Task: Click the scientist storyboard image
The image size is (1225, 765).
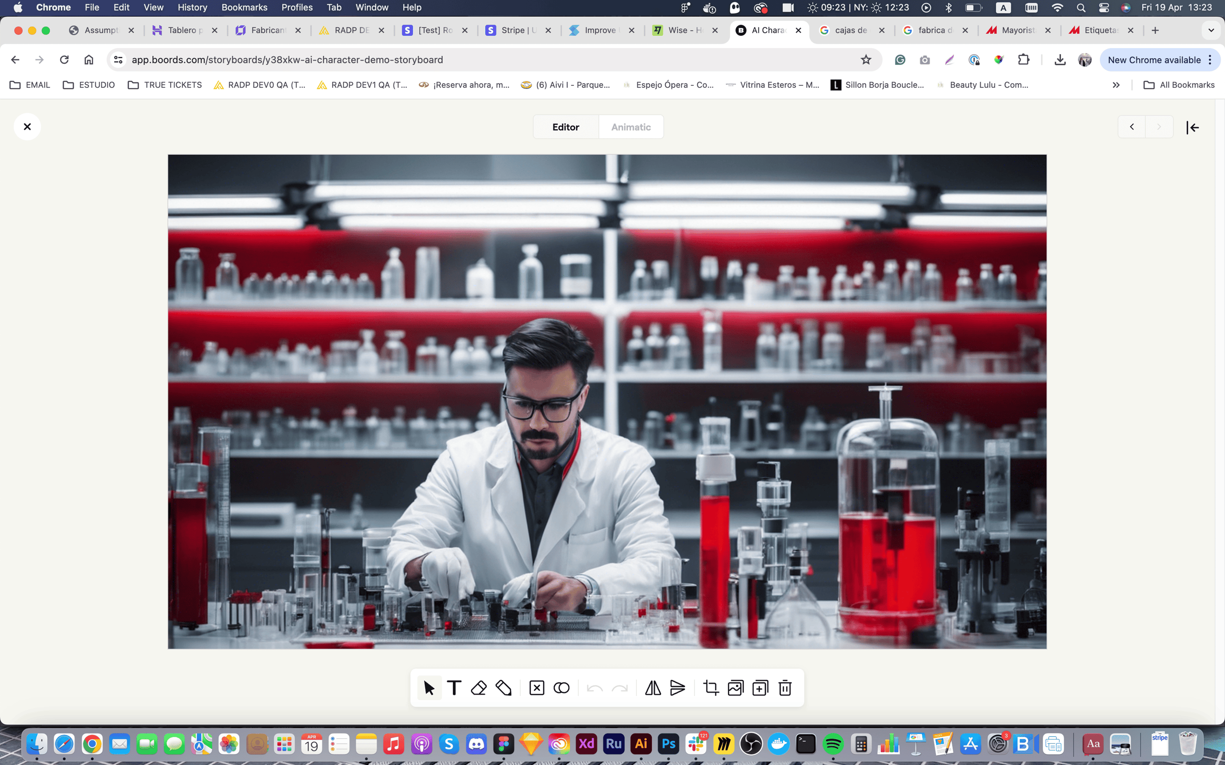Action: click(607, 401)
